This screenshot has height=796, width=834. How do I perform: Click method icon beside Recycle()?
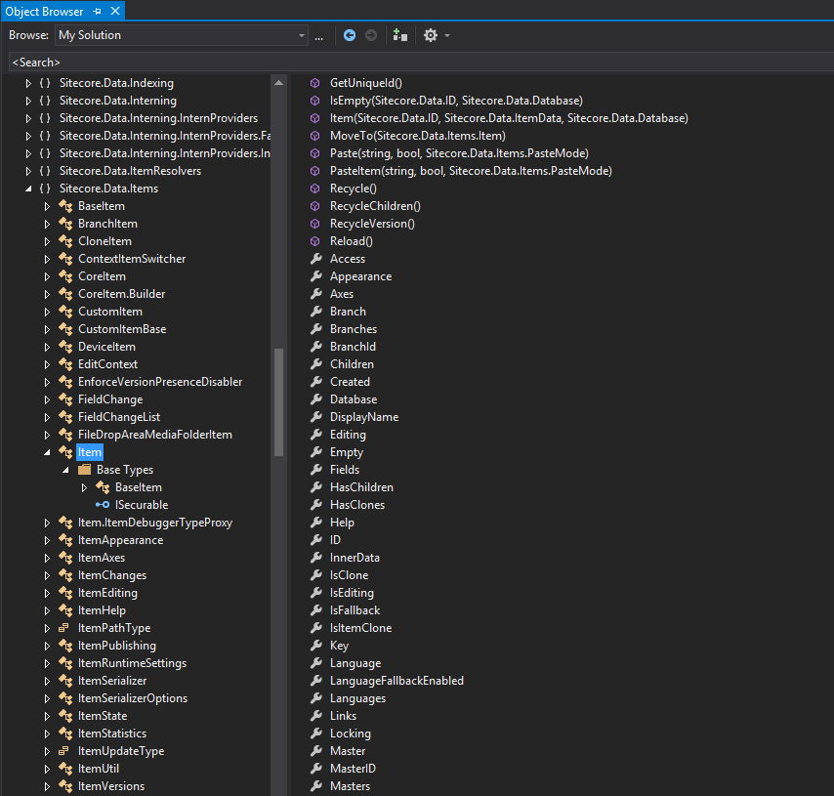(315, 189)
